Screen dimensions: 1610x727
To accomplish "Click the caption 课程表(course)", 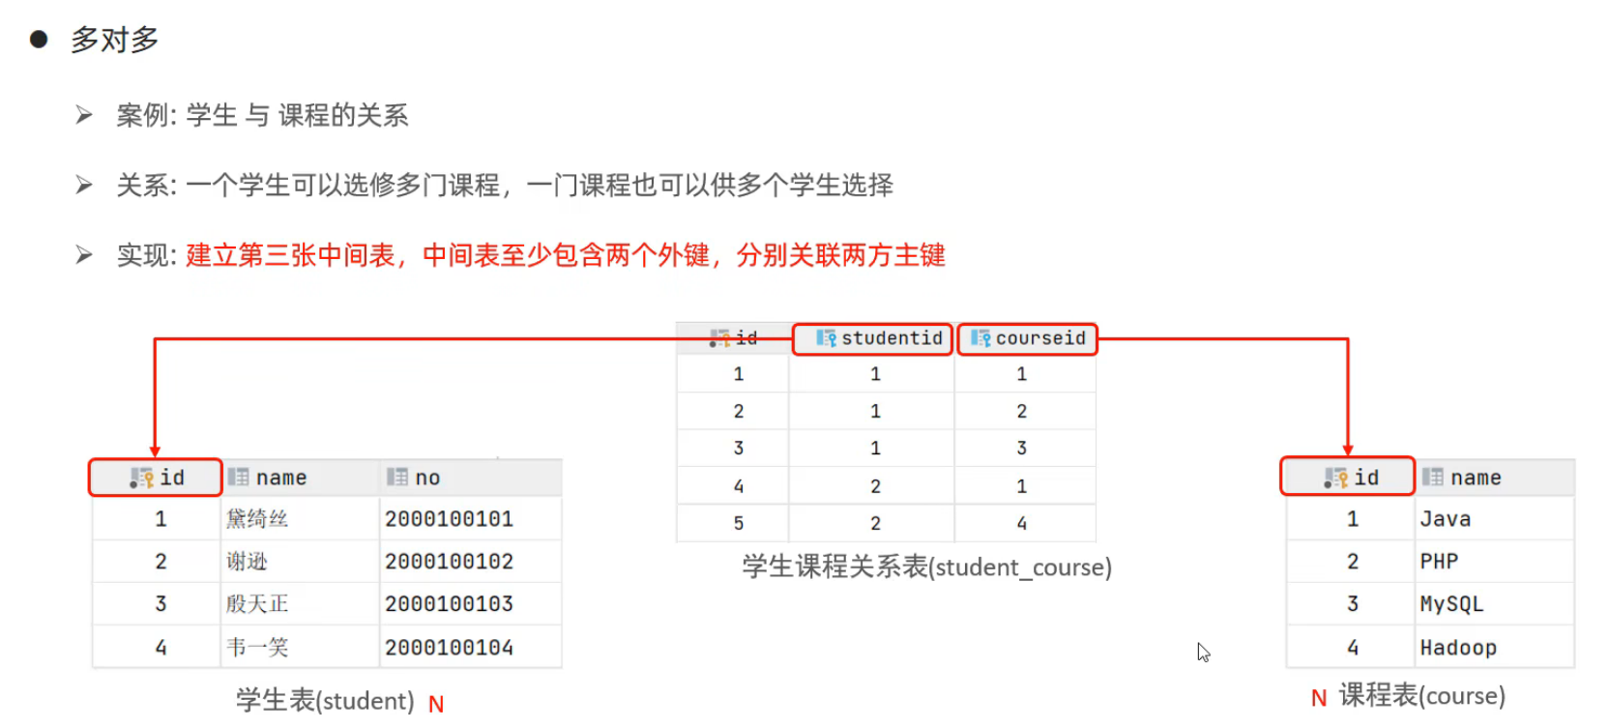I will tap(1422, 695).
